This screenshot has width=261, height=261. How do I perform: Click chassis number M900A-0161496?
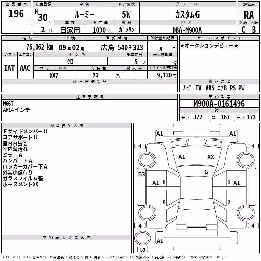coord(219,104)
